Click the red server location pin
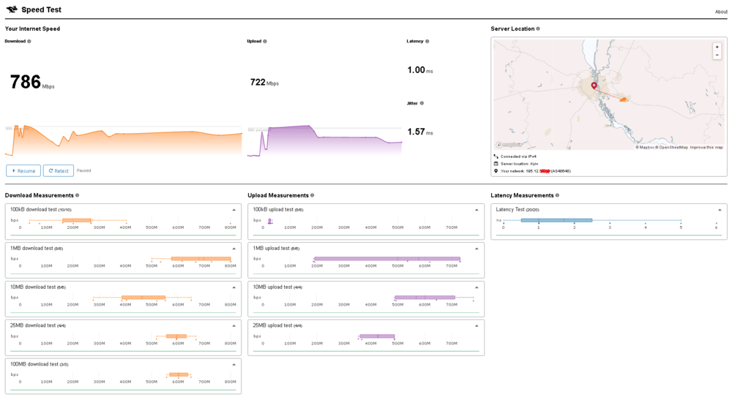The width and height of the screenshot is (732, 400). [x=594, y=86]
